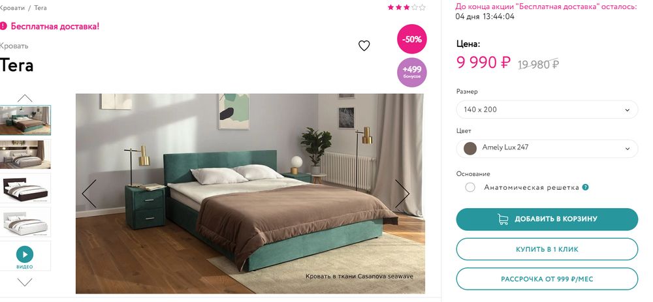The image size is (653, 302).
Task: Move thumbnail list down with chevron
Action: [25, 282]
